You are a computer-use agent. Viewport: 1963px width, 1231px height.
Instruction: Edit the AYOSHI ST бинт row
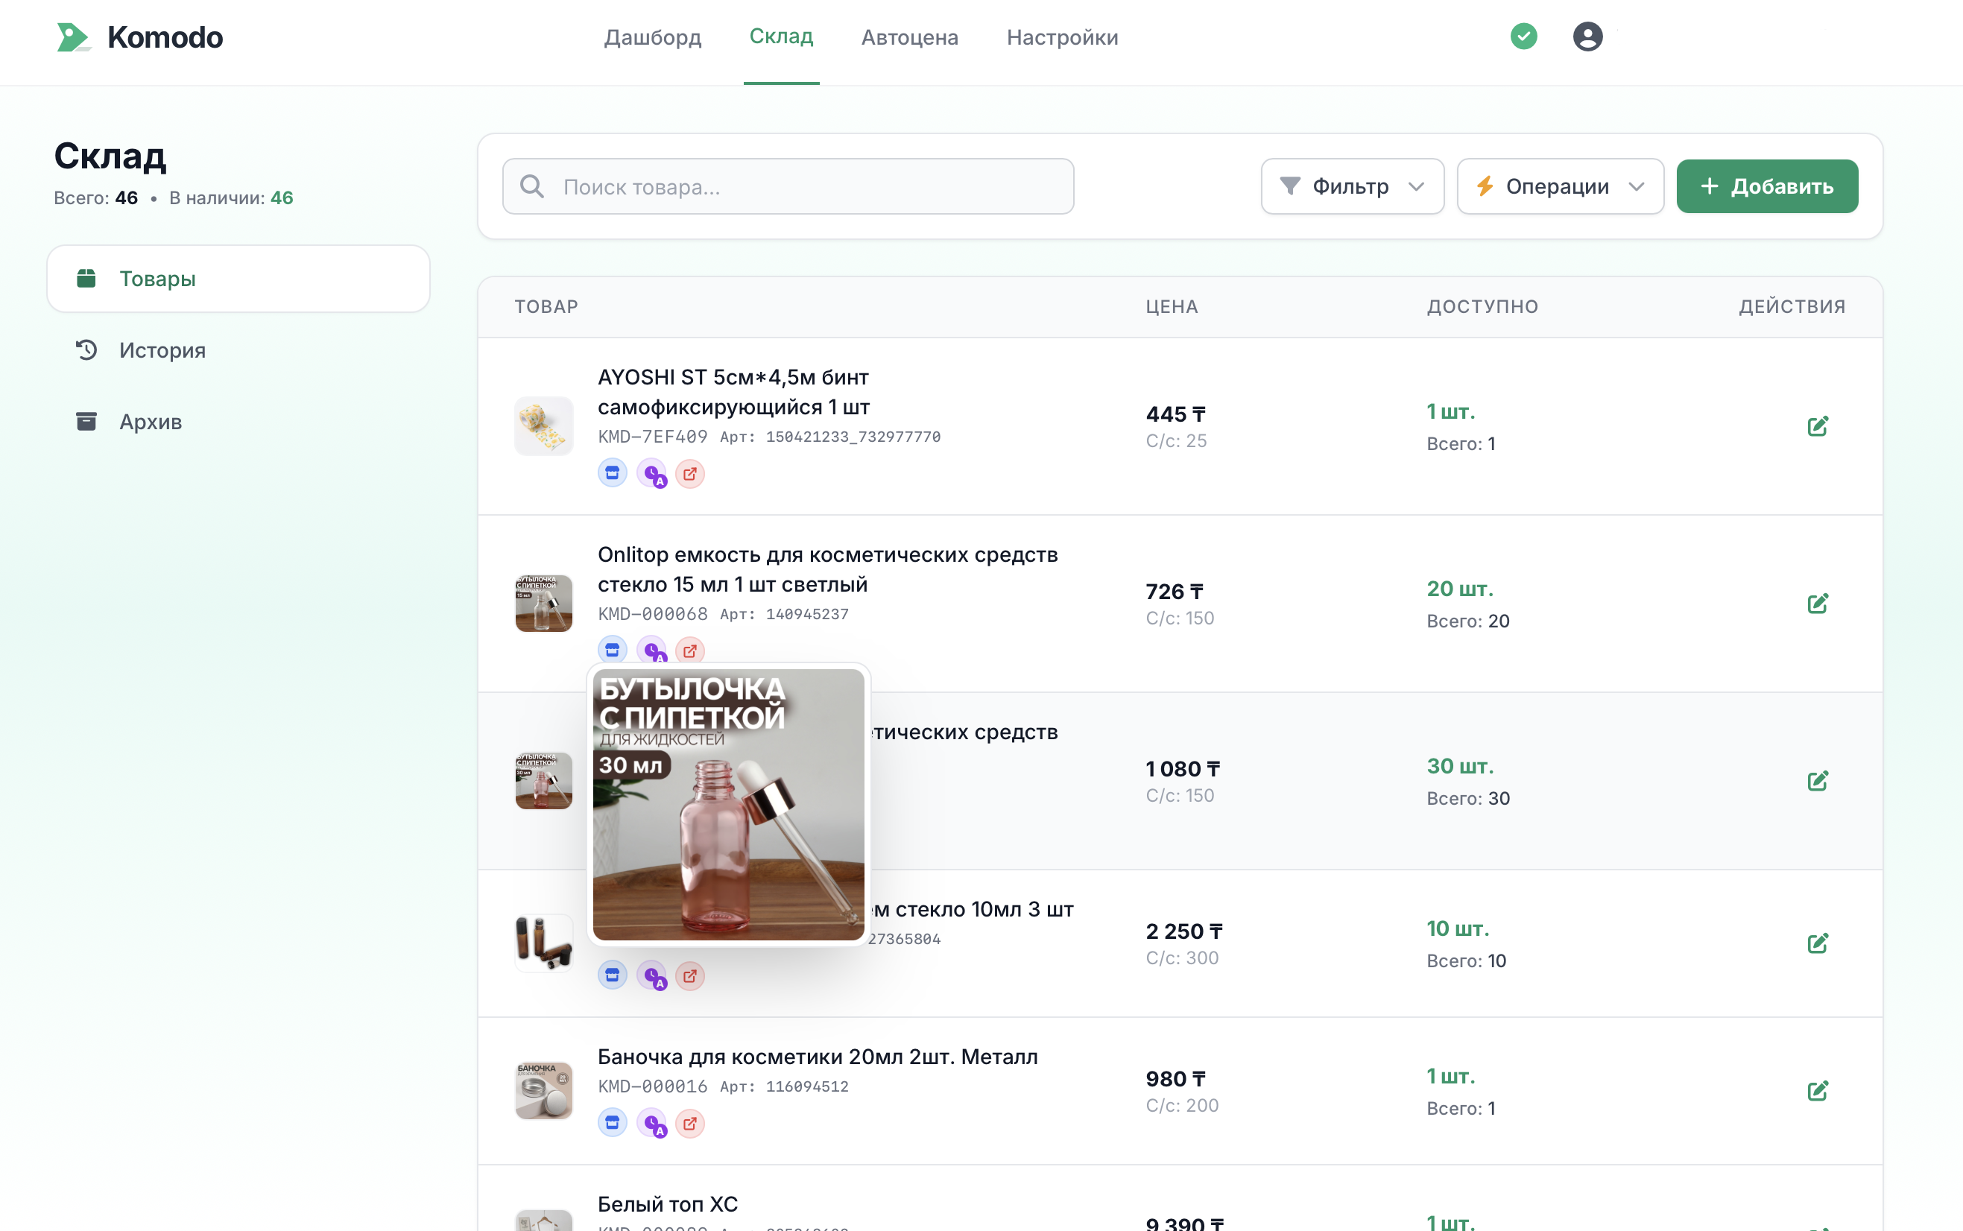(1817, 427)
